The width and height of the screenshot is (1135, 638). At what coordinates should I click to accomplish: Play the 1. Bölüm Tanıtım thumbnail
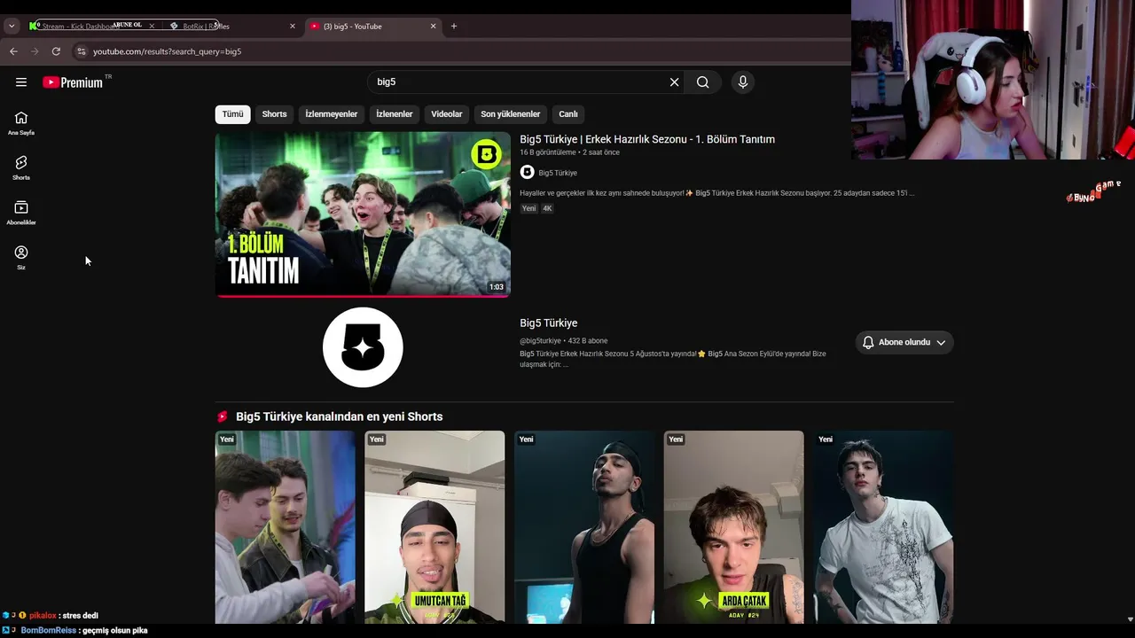point(363,214)
